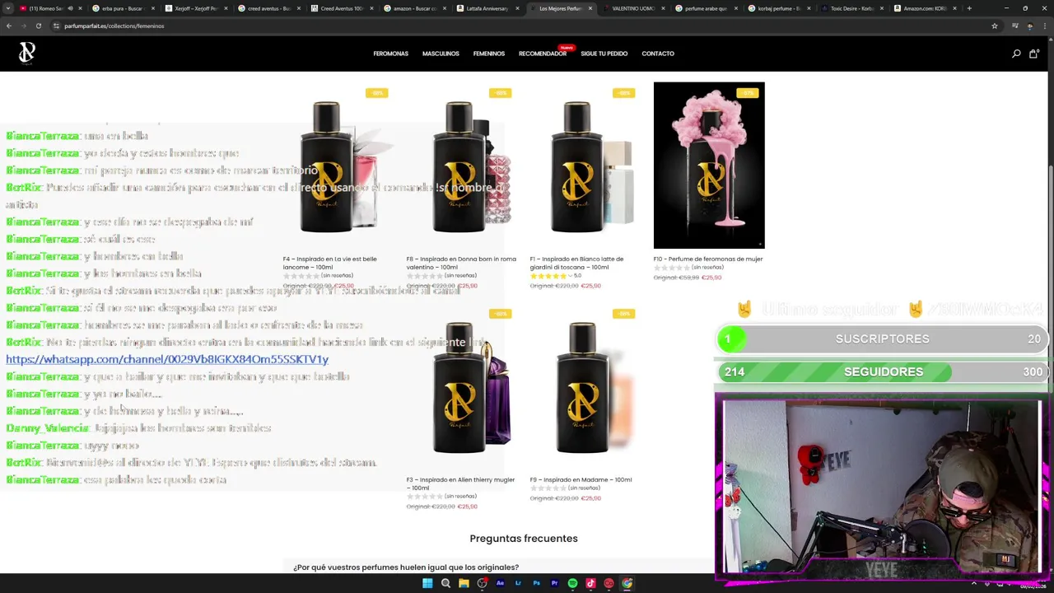This screenshot has height=593, width=1054.
Task: Click the SEGUIDORES progress bar
Action: click(882, 371)
